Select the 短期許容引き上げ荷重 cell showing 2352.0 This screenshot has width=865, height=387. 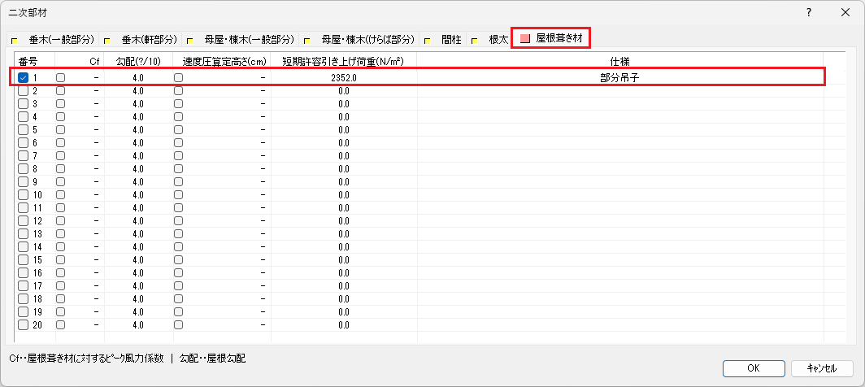point(344,77)
